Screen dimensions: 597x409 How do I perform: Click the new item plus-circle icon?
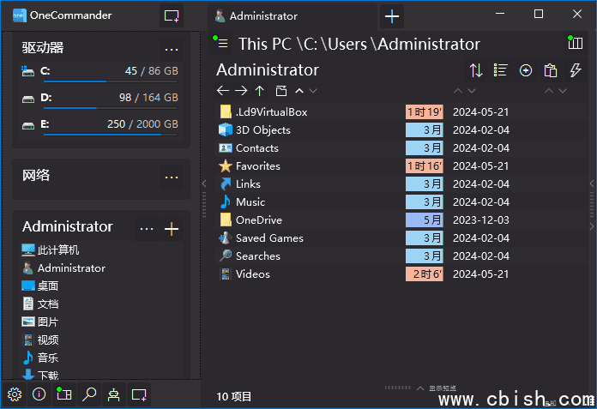click(526, 70)
